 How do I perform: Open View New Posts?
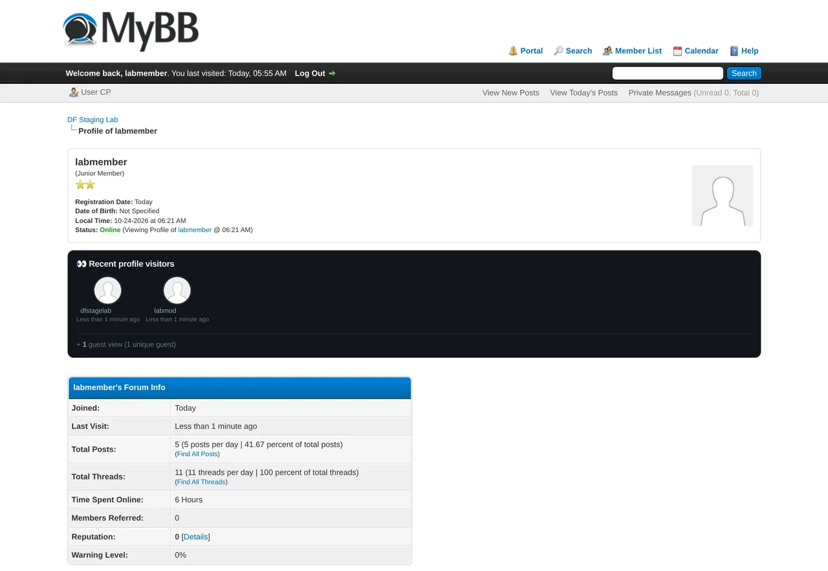tap(510, 93)
